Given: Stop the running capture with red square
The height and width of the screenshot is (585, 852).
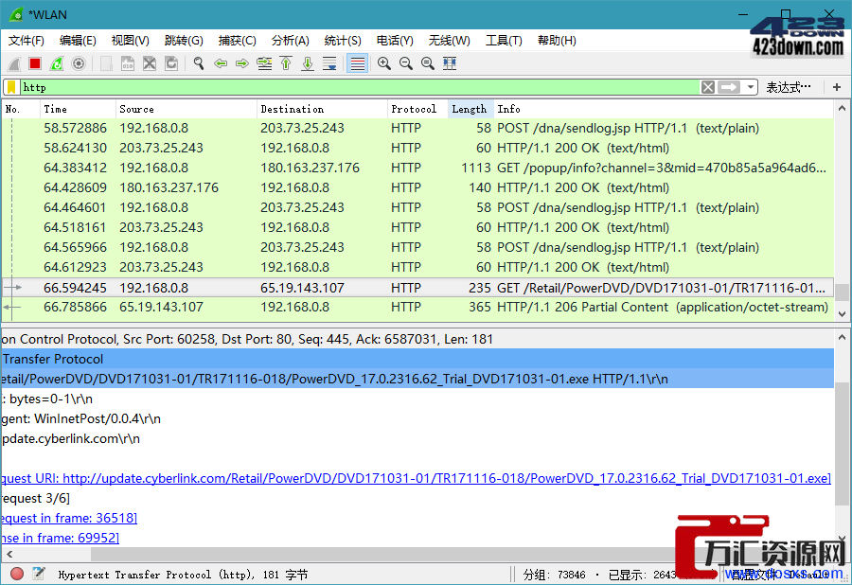Looking at the screenshot, I should (x=35, y=63).
